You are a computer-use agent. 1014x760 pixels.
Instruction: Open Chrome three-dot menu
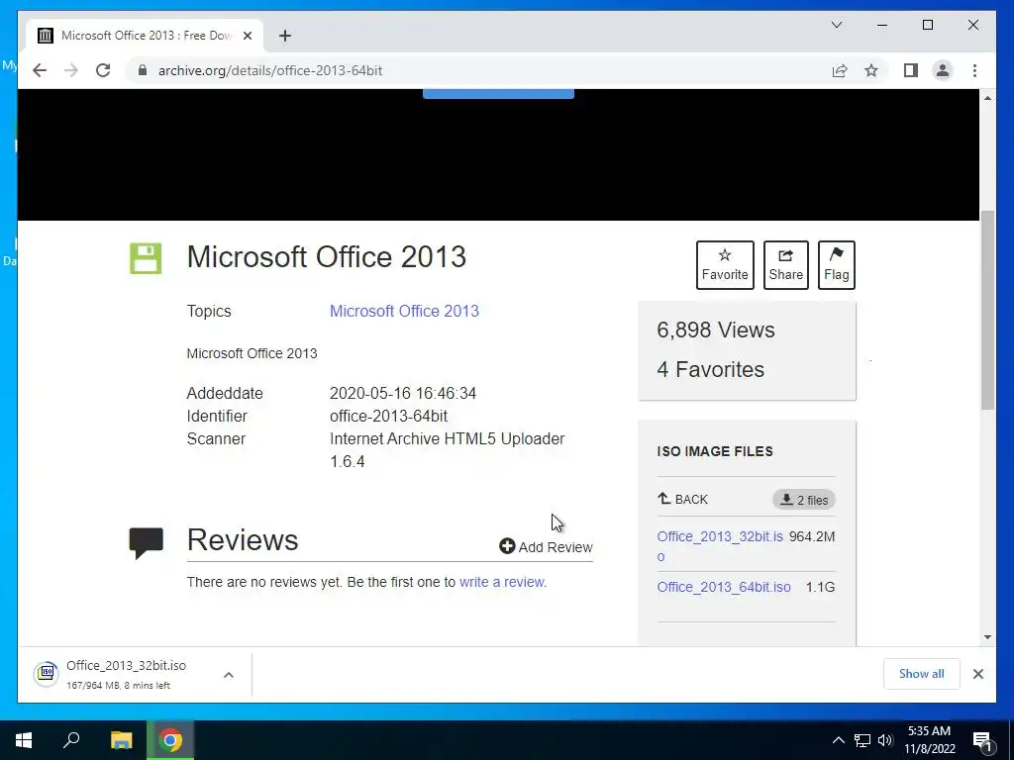pos(974,70)
